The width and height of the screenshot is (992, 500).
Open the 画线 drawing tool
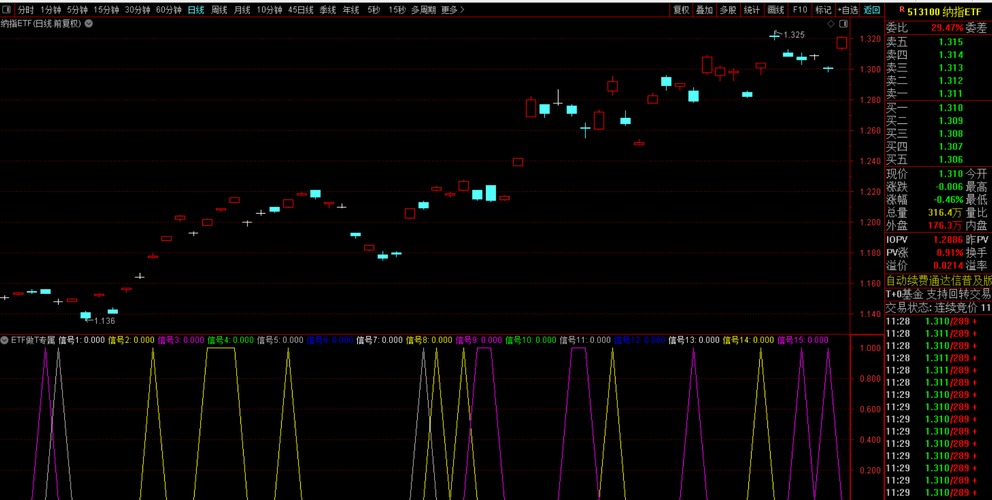coord(775,10)
